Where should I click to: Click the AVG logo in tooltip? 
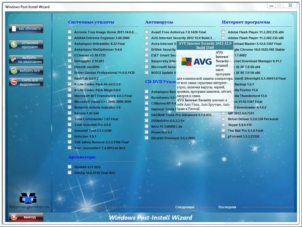pos(196,61)
